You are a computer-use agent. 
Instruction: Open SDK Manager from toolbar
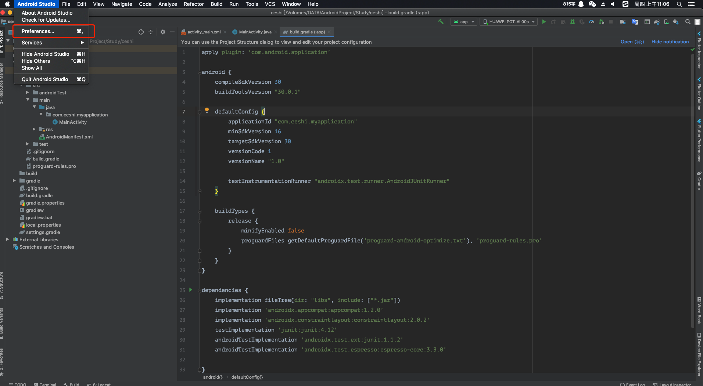tap(666, 22)
